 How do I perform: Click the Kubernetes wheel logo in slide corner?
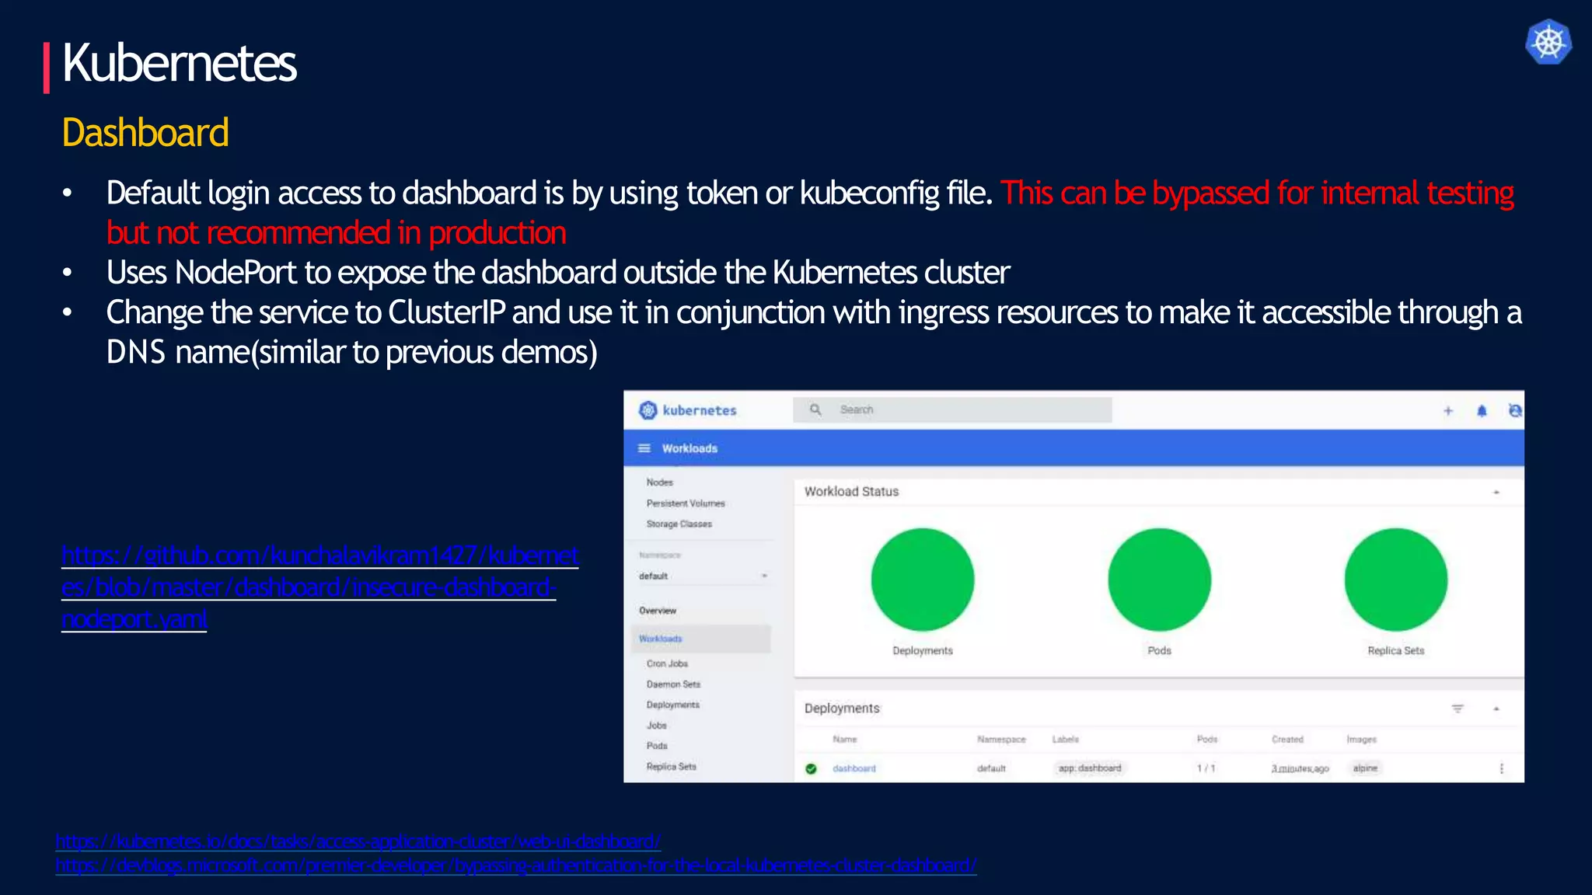point(1548,42)
